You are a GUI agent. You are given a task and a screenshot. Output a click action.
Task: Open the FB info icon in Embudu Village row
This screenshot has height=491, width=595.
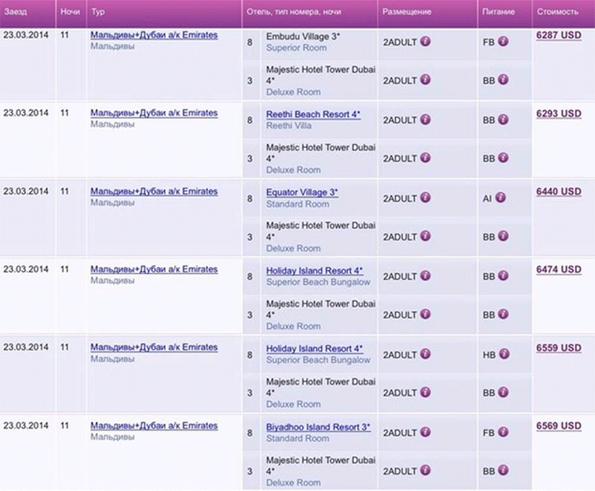503,42
